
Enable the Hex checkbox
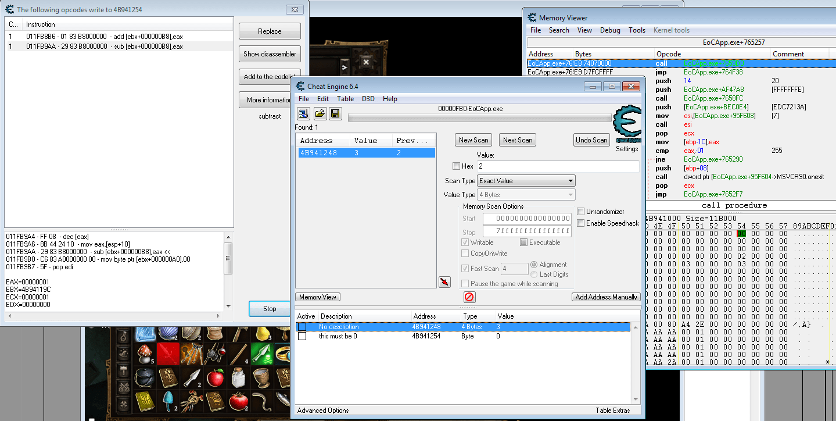456,166
